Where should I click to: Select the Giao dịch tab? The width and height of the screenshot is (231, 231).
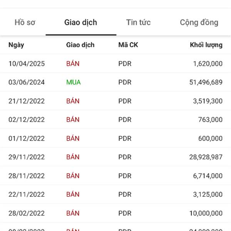point(81,22)
